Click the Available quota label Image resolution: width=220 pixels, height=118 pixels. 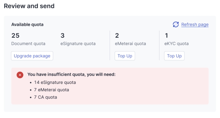27,25
